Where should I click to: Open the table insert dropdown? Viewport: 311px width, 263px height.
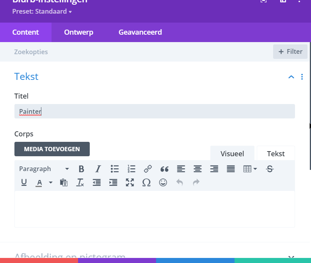pos(250,169)
